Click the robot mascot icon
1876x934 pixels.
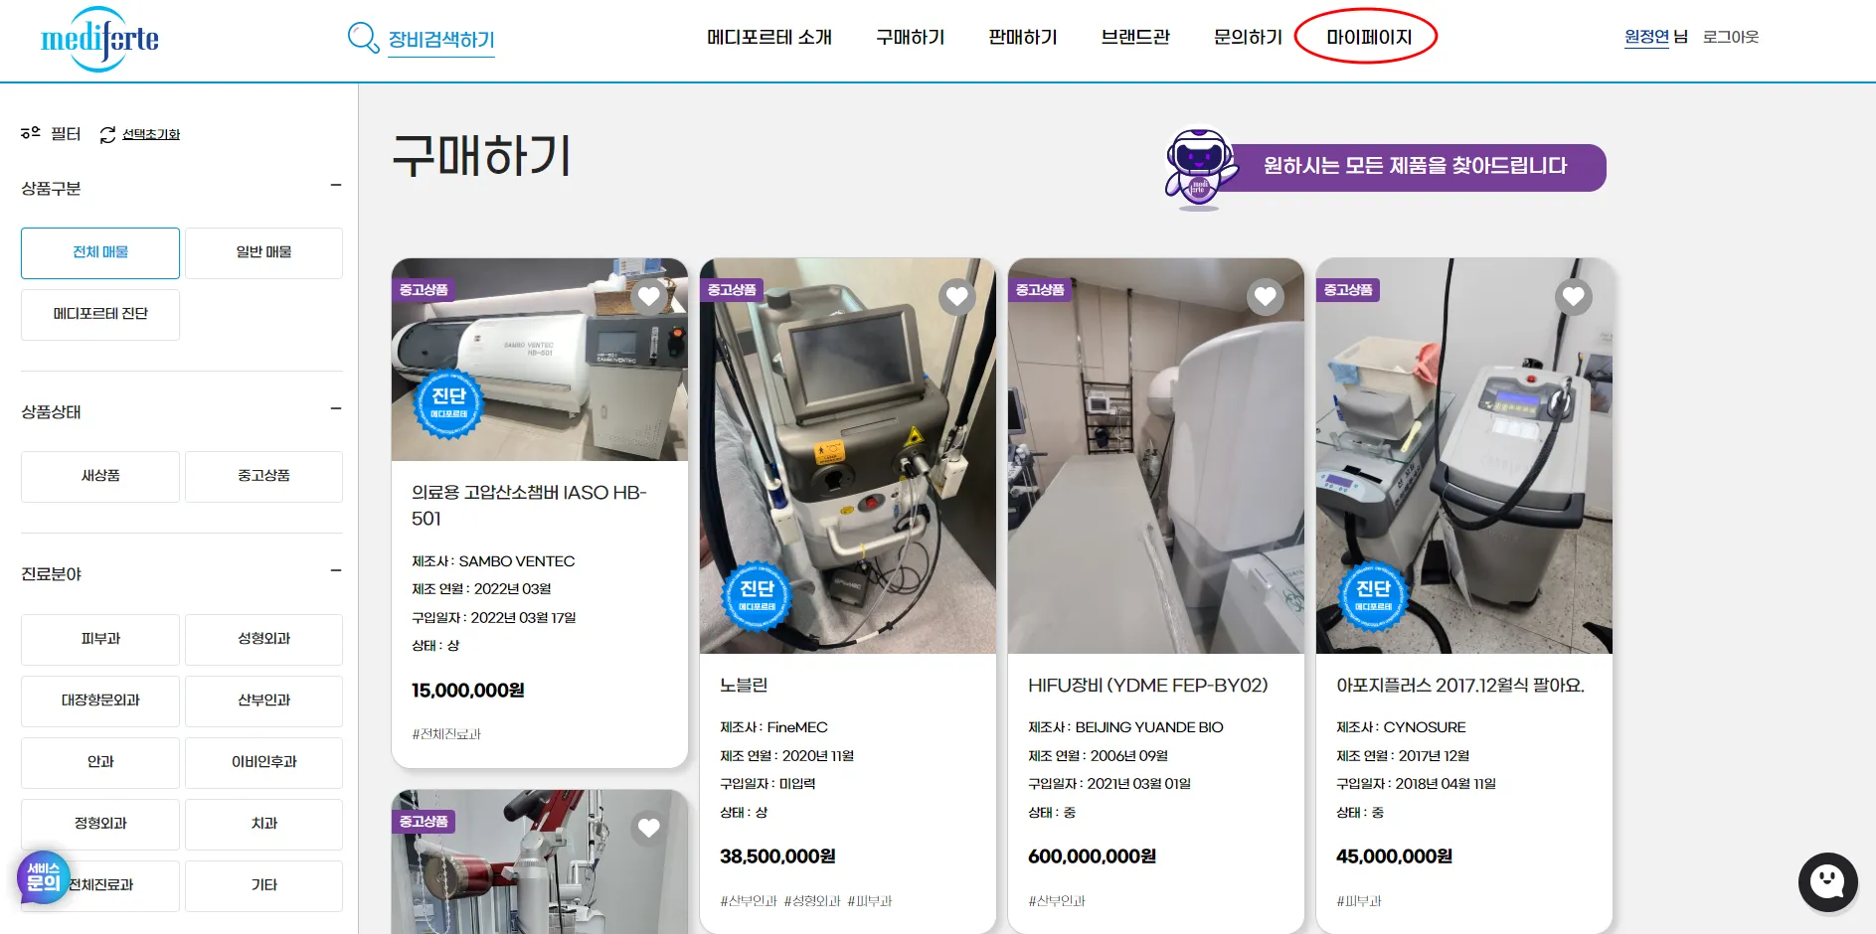(1200, 168)
